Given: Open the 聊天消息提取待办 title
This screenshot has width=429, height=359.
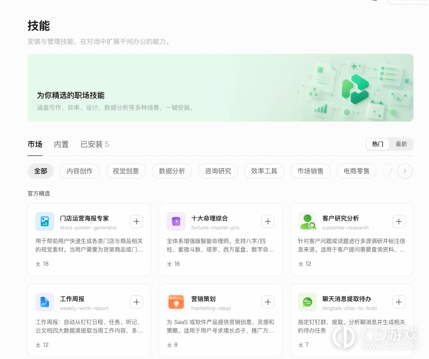Looking at the screenshot, I should click(x=347, y=299).
